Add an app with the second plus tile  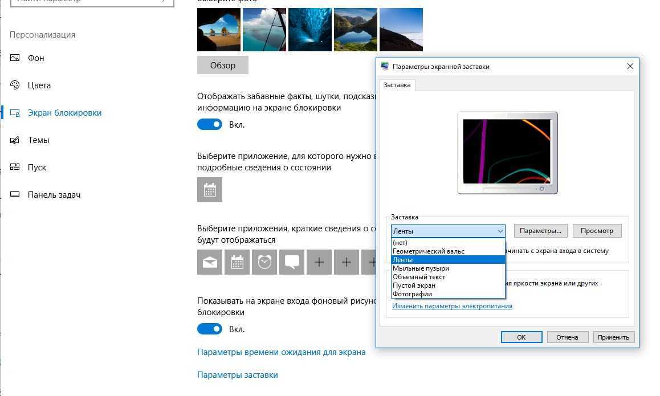pyautogui.click(x=347, y=262)
